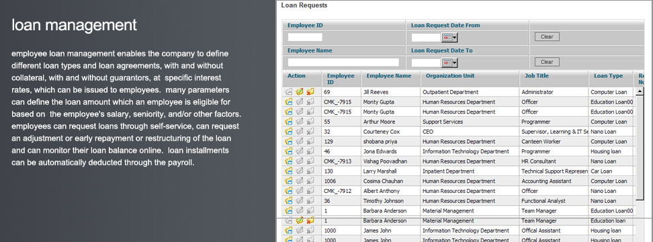View Larry Marshall's car loan request
The image size is (653, 242).
289,171
